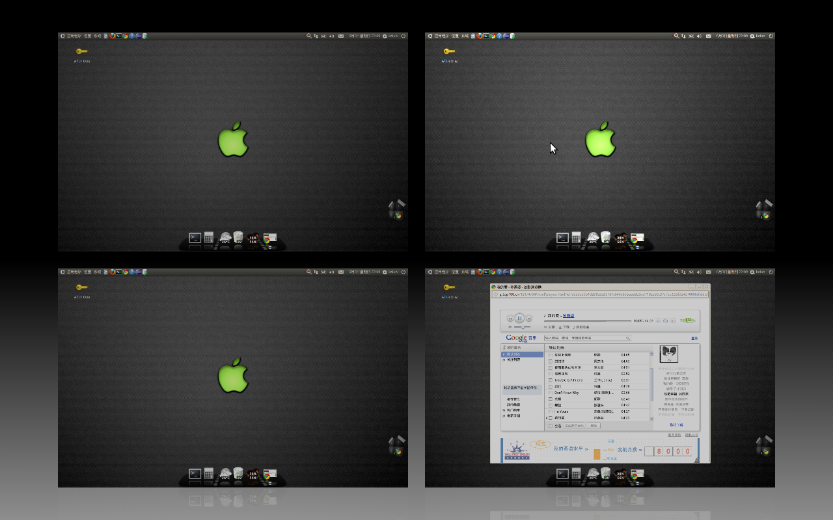Open Calculator from the top-right workspace dock
This screenshot has width=833, height=520.
(x=576, y=238)
